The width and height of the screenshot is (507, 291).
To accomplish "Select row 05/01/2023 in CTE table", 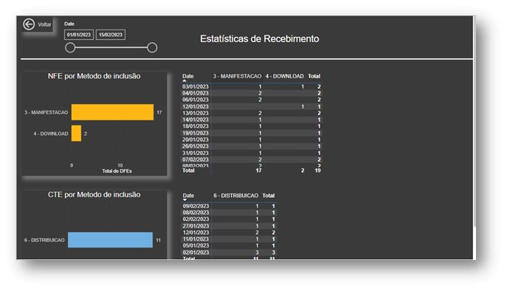I will 229,246.
